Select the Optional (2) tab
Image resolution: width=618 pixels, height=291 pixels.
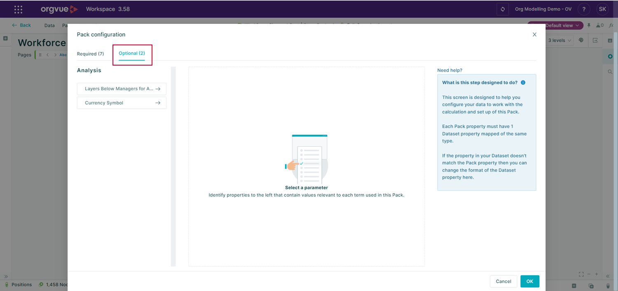(132, 54)
